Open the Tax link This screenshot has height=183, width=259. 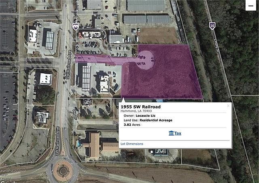[175, 133]
